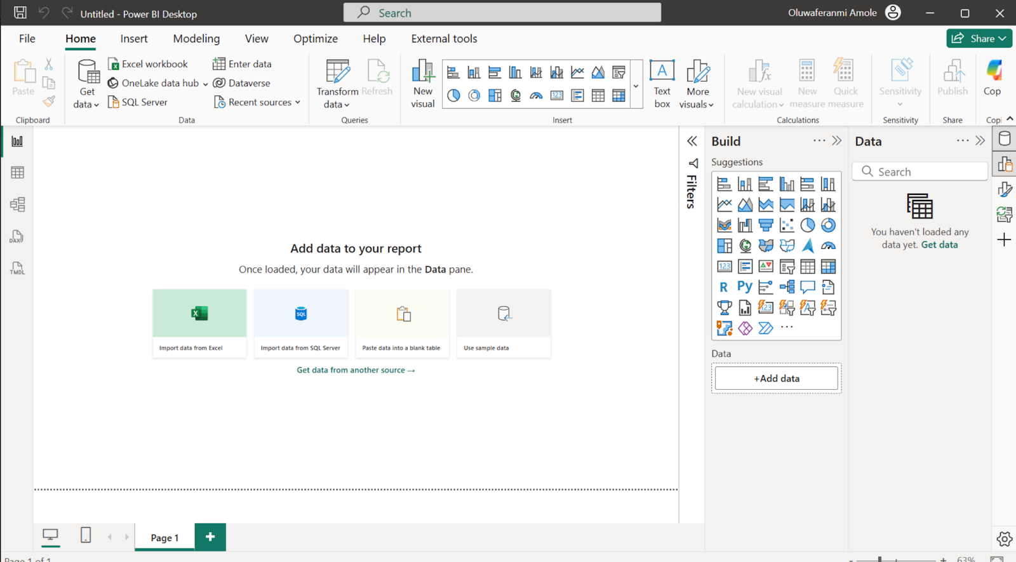Click Get data from another source link
1016x562 pixels.
pyautogui.click(x=356, y=370)
